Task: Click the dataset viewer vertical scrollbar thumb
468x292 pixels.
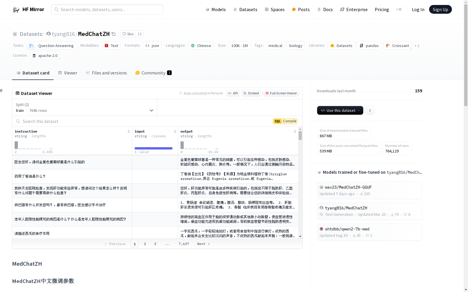Action: pyautogui.click(x=300, y=135)
